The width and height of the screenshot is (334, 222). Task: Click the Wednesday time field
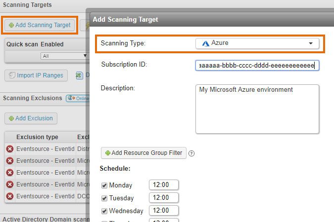coord(163,211)
